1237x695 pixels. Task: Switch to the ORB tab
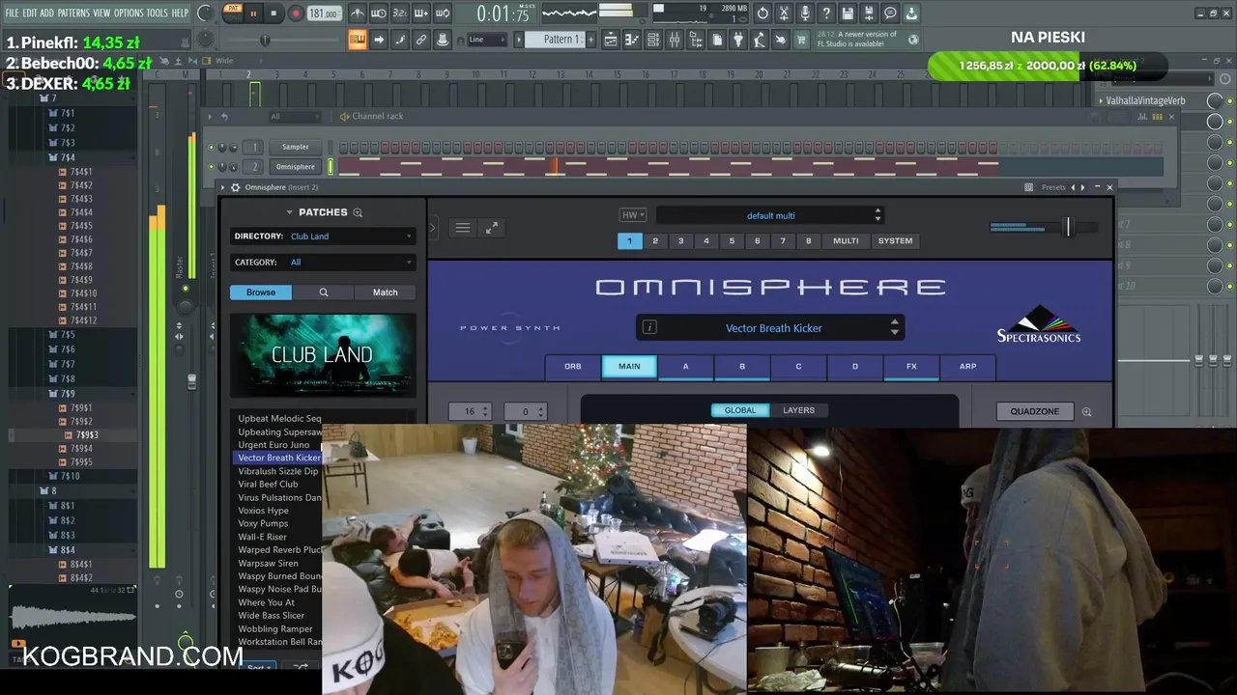573,367
